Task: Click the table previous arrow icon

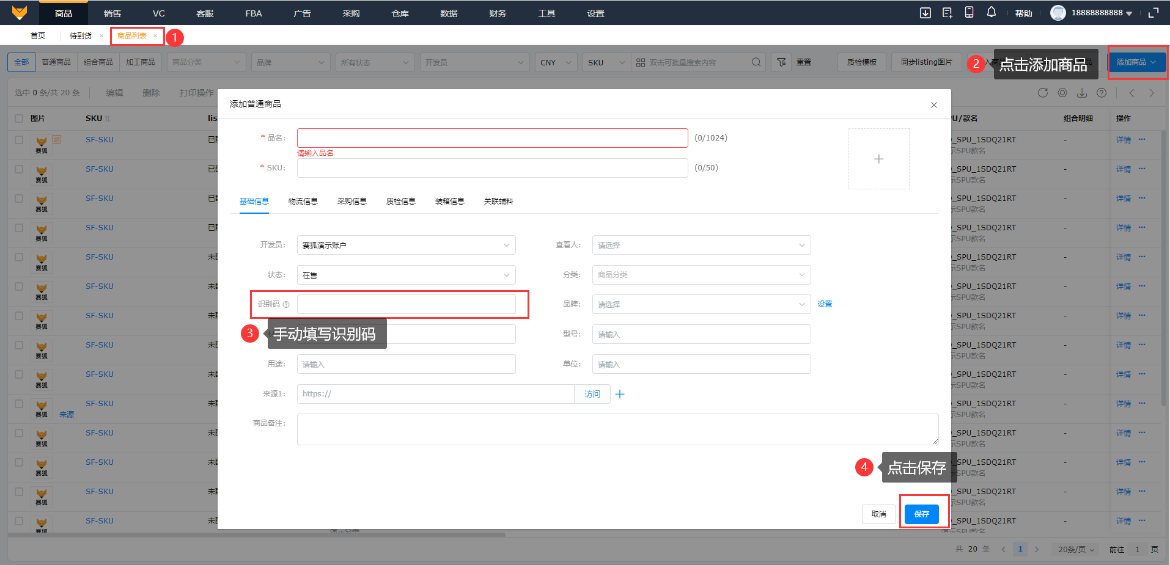Action: coord(1132,93)
